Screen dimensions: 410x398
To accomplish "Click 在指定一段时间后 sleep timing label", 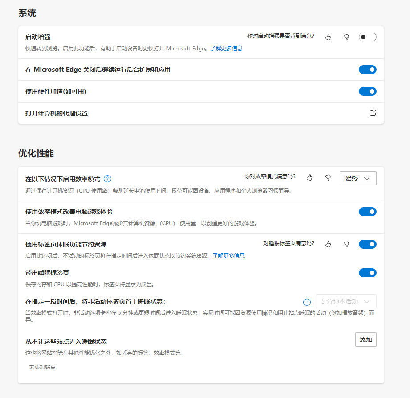I will pyautogui.click(x=95, y=301).
